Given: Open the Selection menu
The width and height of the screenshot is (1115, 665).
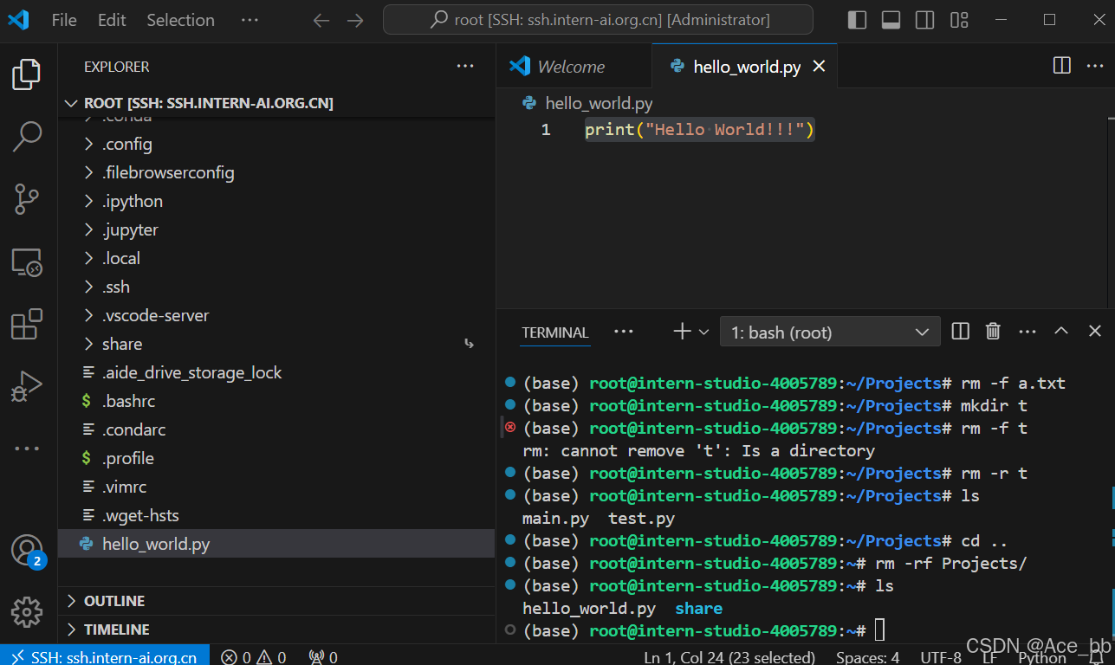Looking at the screenshot, I should coord(180,20).
